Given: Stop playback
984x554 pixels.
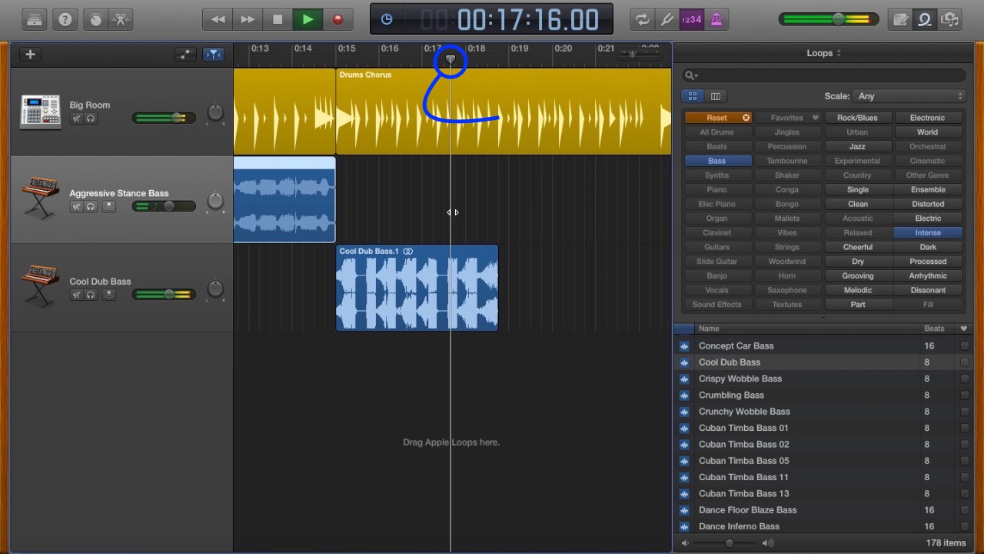Looking at the screenshot, I should [278, 20].
